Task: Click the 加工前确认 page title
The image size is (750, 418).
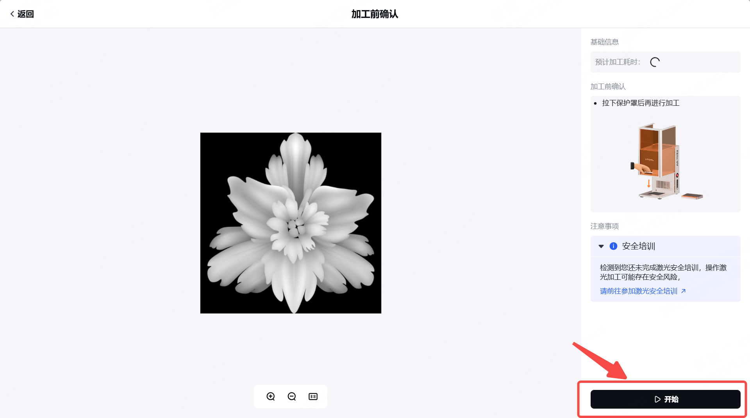Action: (x=375, y=14)
